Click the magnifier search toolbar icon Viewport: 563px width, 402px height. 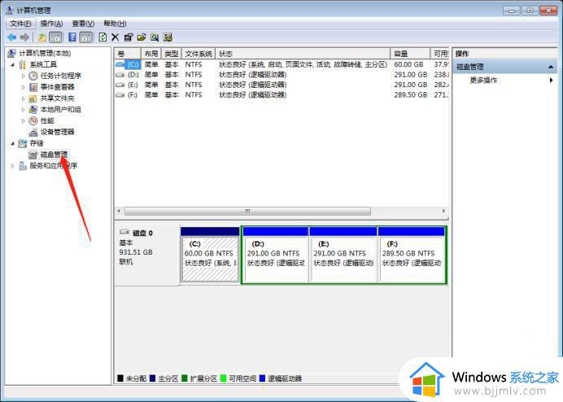pyautogui.click(x=155, y=37)
